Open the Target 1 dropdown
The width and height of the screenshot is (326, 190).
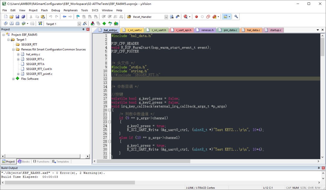79,24
